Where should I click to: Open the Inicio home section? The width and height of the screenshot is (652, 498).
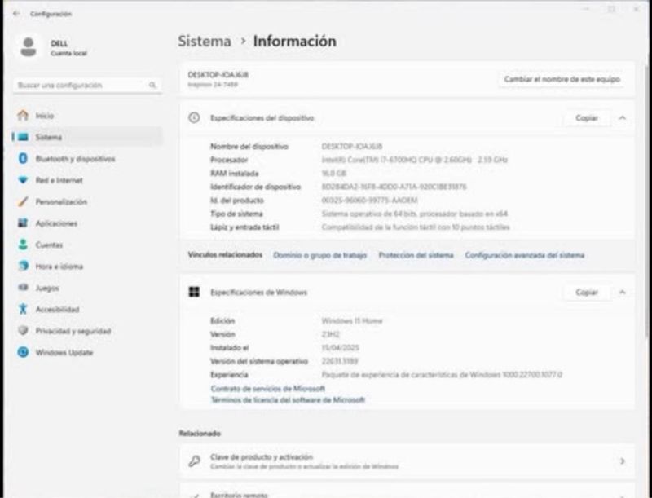tap(87, 116)
